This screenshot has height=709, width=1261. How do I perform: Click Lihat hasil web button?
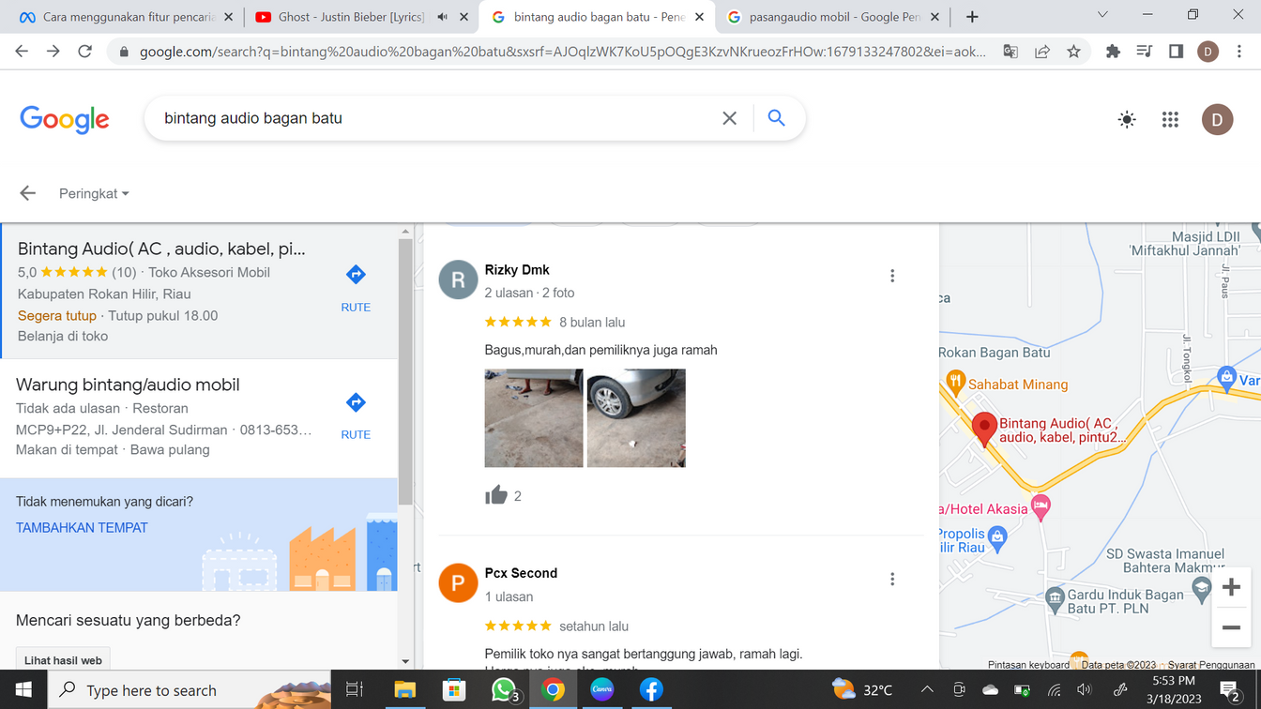(x=63, y=660)
